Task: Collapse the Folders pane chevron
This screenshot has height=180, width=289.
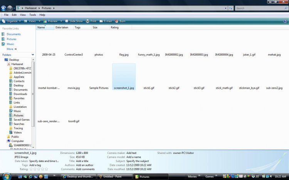Action: click(32, 55)
